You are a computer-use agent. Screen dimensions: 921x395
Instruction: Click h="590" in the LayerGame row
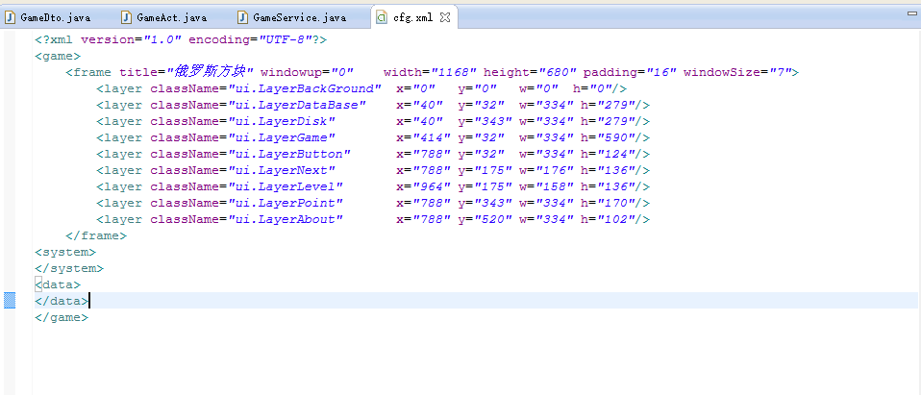tap(608, 138)
